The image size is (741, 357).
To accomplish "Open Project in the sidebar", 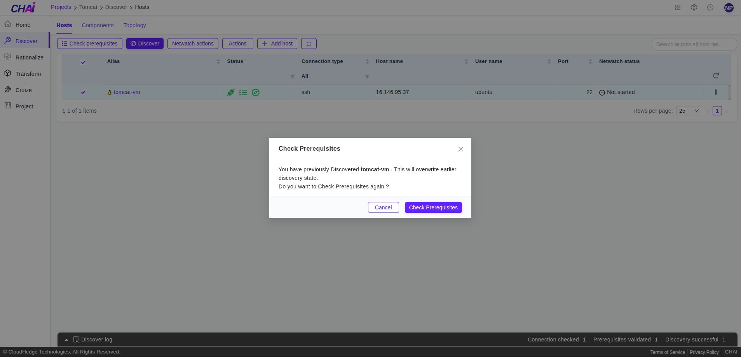I will pyautogui.click(x=24, y=106).
